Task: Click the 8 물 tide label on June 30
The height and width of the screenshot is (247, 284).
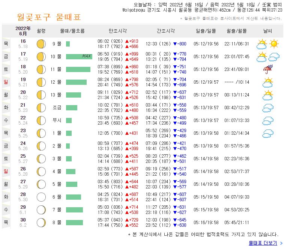Action: pos(57,222)
